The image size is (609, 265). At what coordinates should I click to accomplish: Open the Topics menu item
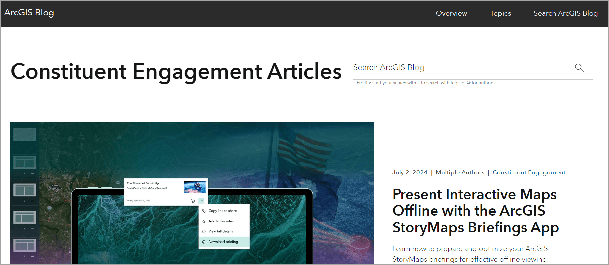(x=500, y=13)
